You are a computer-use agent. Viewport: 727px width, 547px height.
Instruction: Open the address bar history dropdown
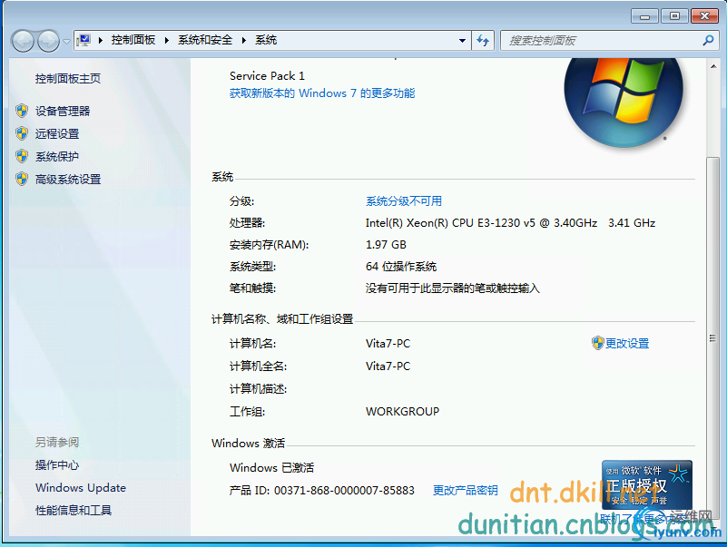click(462, 41)
